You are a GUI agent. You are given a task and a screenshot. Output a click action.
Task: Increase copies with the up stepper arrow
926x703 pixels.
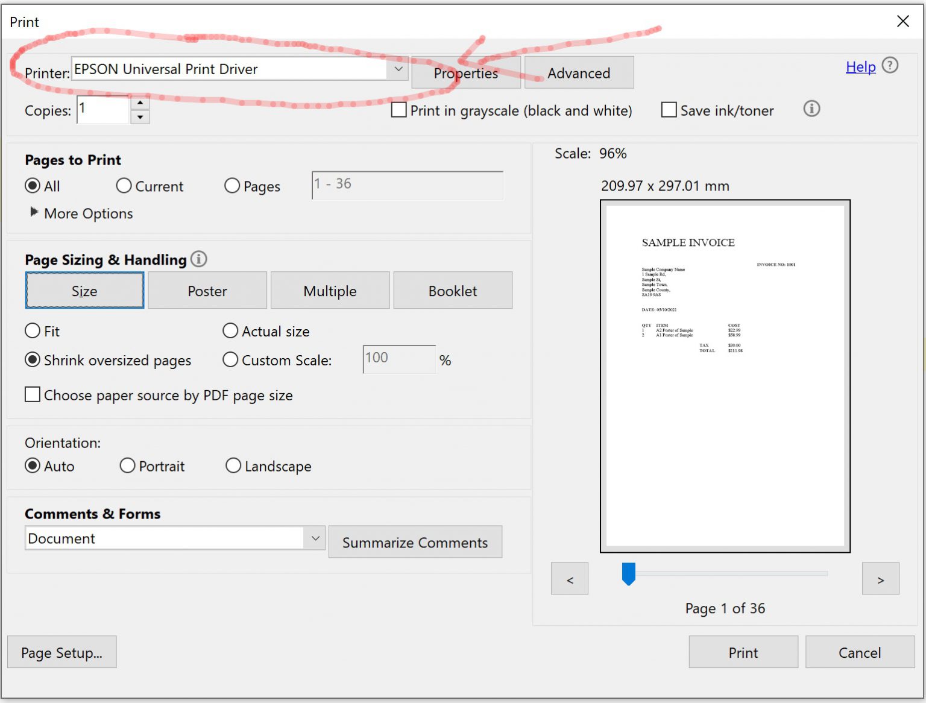(140, 103)
